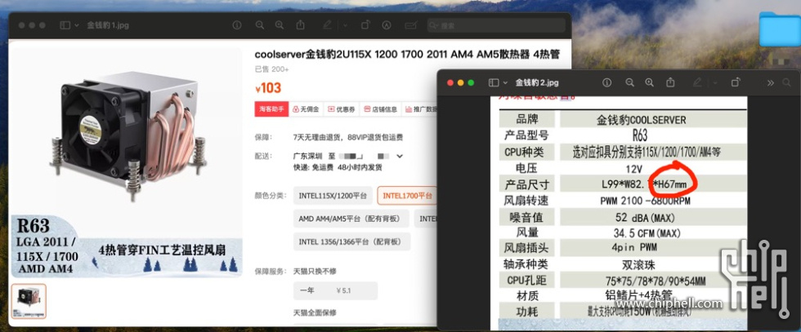Screen dimensions: 801x332
Task: Open highlight options chevron in 金钱豹 1.jpg window
Action: click(345, 25)
